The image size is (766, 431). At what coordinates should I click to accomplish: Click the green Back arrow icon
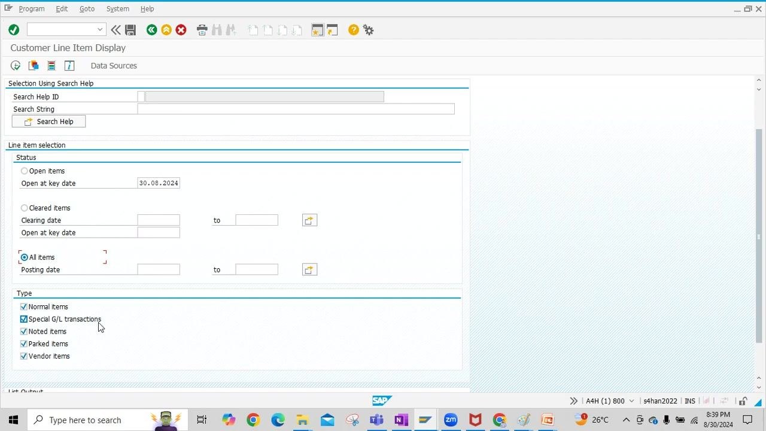pos(152,30)
